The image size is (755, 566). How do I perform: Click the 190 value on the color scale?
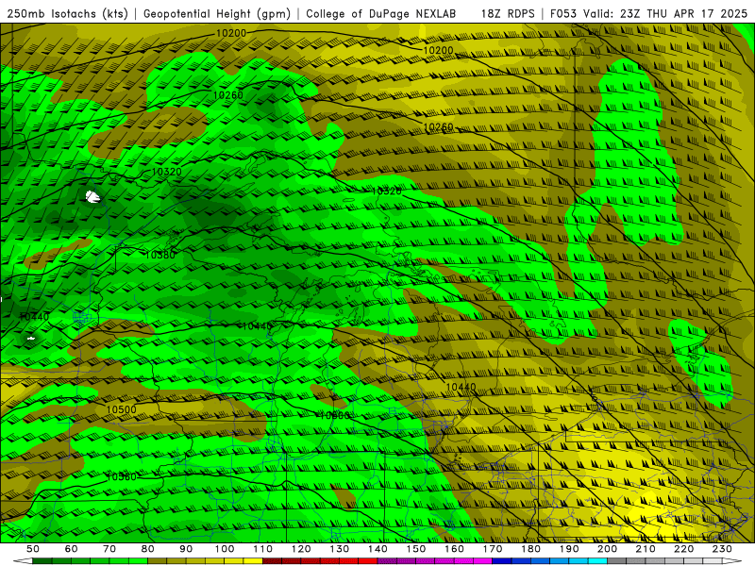point(569,549)
